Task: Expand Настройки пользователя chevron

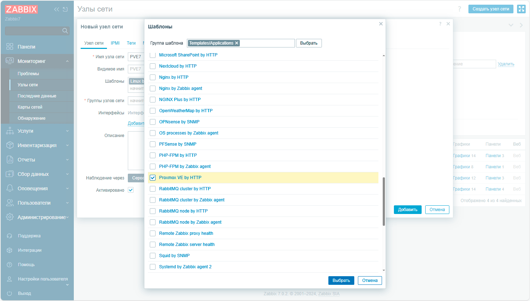Action: coord(67,285)
